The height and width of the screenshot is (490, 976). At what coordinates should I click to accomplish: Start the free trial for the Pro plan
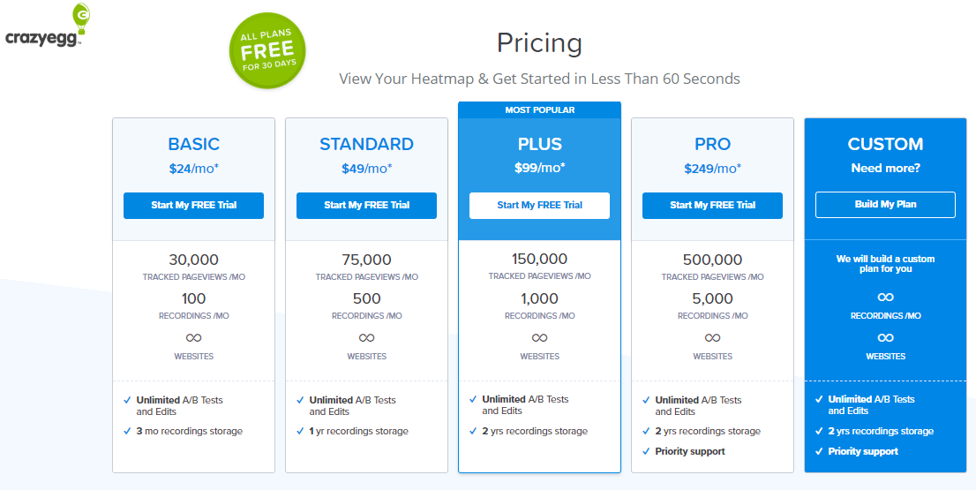coord(713,206)
